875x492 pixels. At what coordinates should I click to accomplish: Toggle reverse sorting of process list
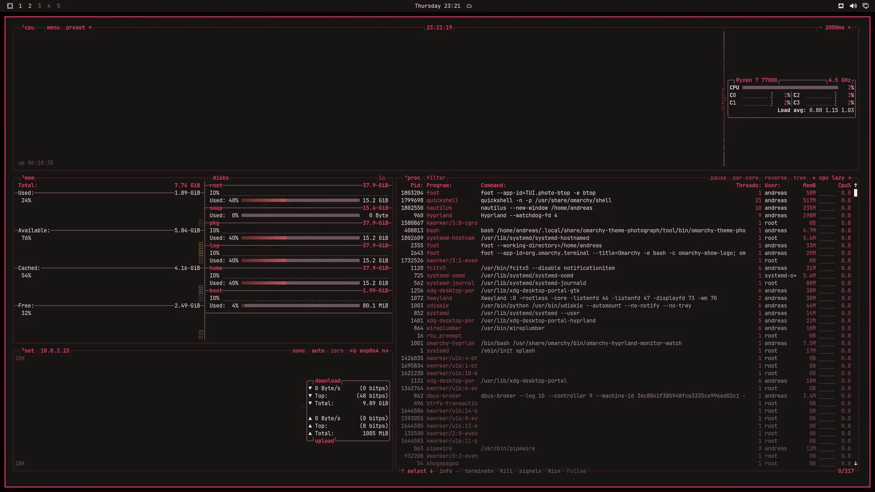coord(776,178)
